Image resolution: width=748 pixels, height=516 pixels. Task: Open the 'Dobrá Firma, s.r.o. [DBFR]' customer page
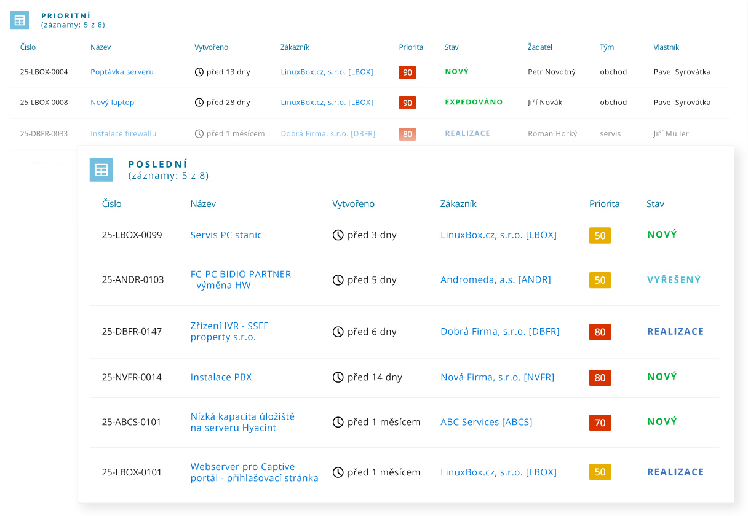[x=500, y=331]
